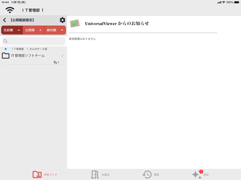Tap the meeting room door icon

(95, 175)
